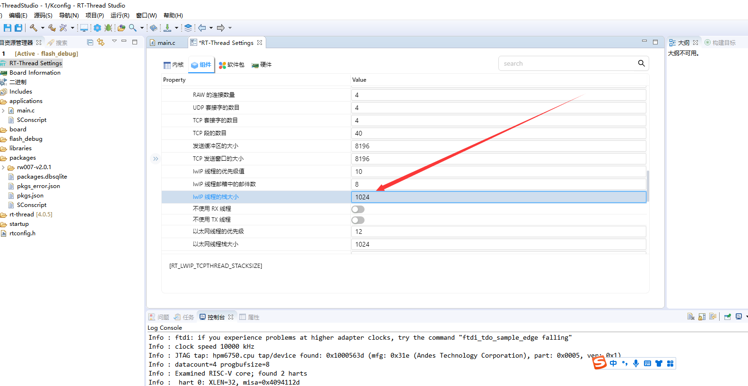Start debug with bug icon

(108, 28)
